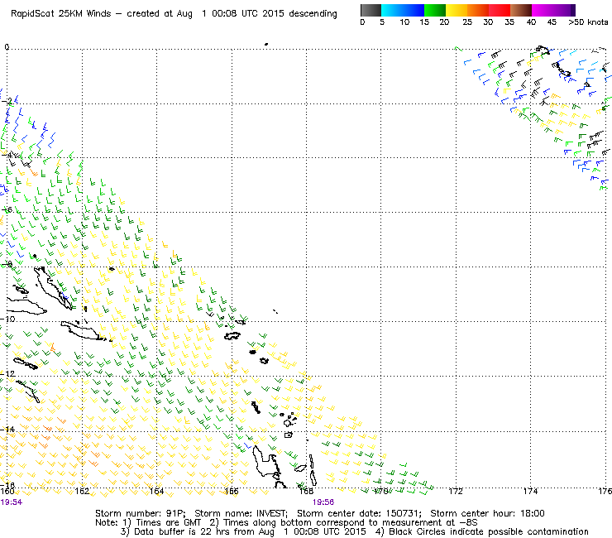
Task: Click longitude label 172 on bottom axis
Action: (456, 492)
